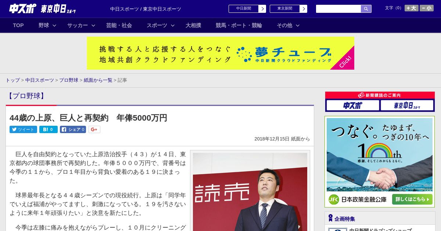Screen dimensions: 441x231
Task: Click 東京中日スポーツ subscription guide button
Action: (x=407, y=106)
